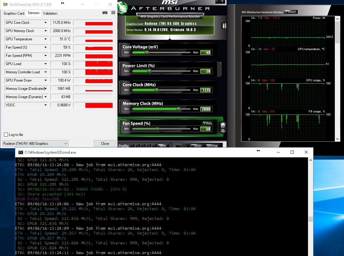The image size is (344, 256).
Task: Open the GPU Memory Clock sensor dropdown
Action: [x=45, y=31]
